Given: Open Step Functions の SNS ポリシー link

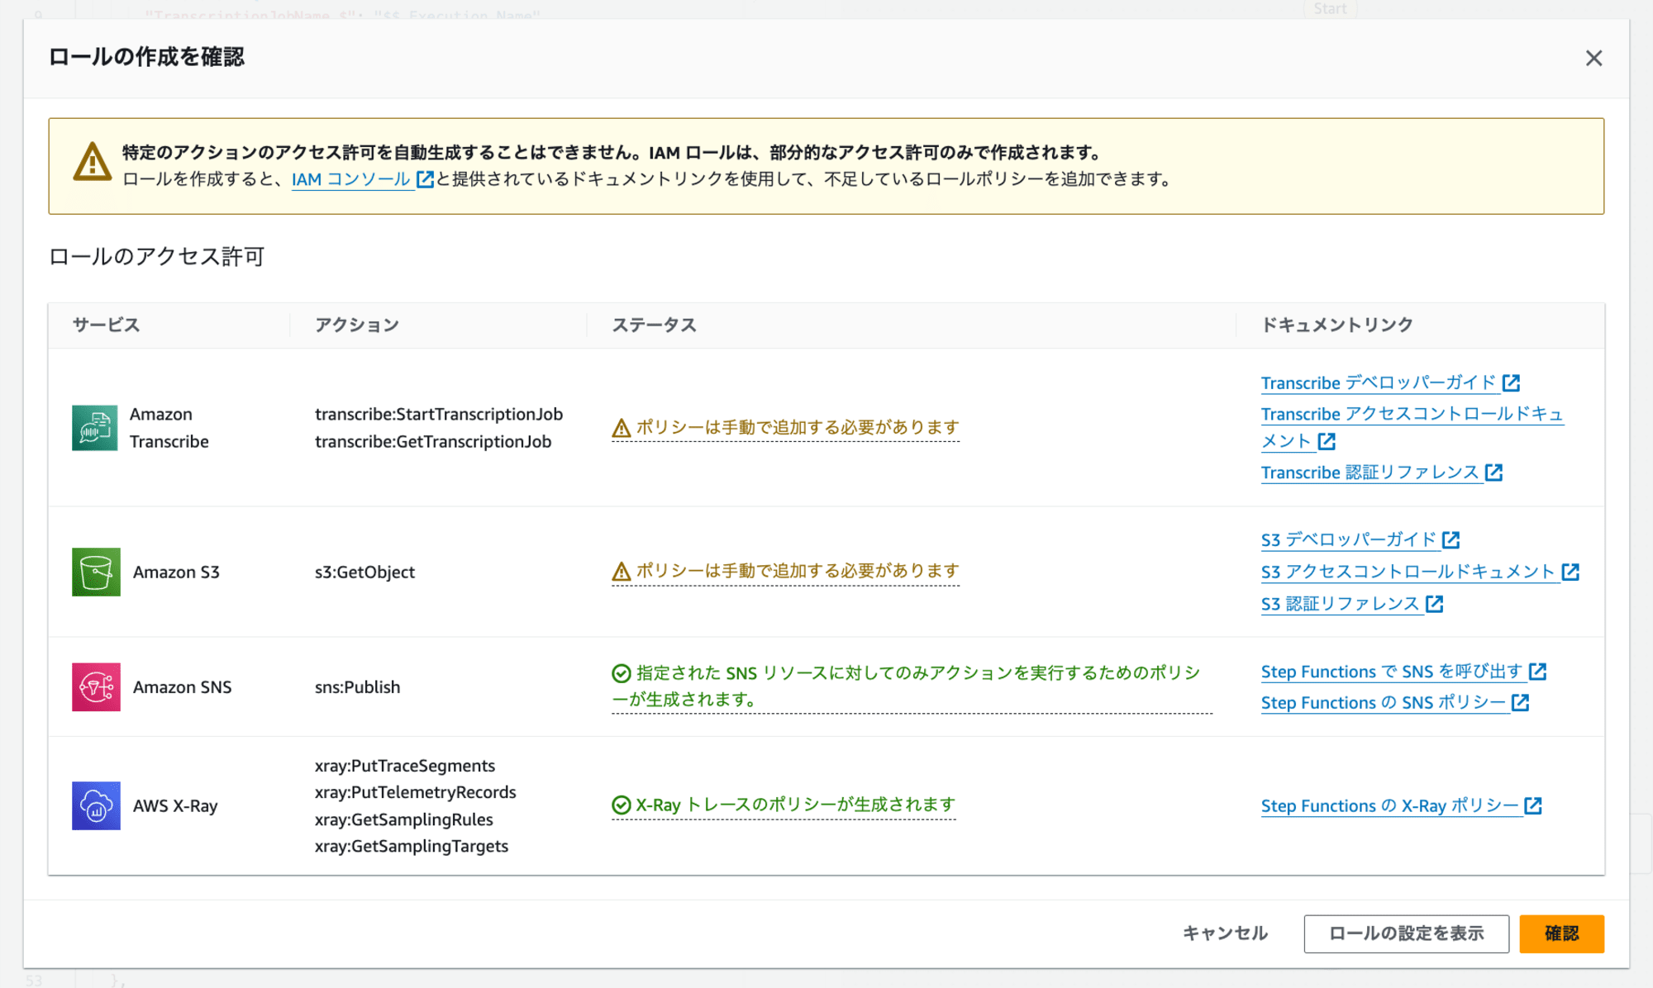Looking at the screenshot, I should pos(1384,703).
